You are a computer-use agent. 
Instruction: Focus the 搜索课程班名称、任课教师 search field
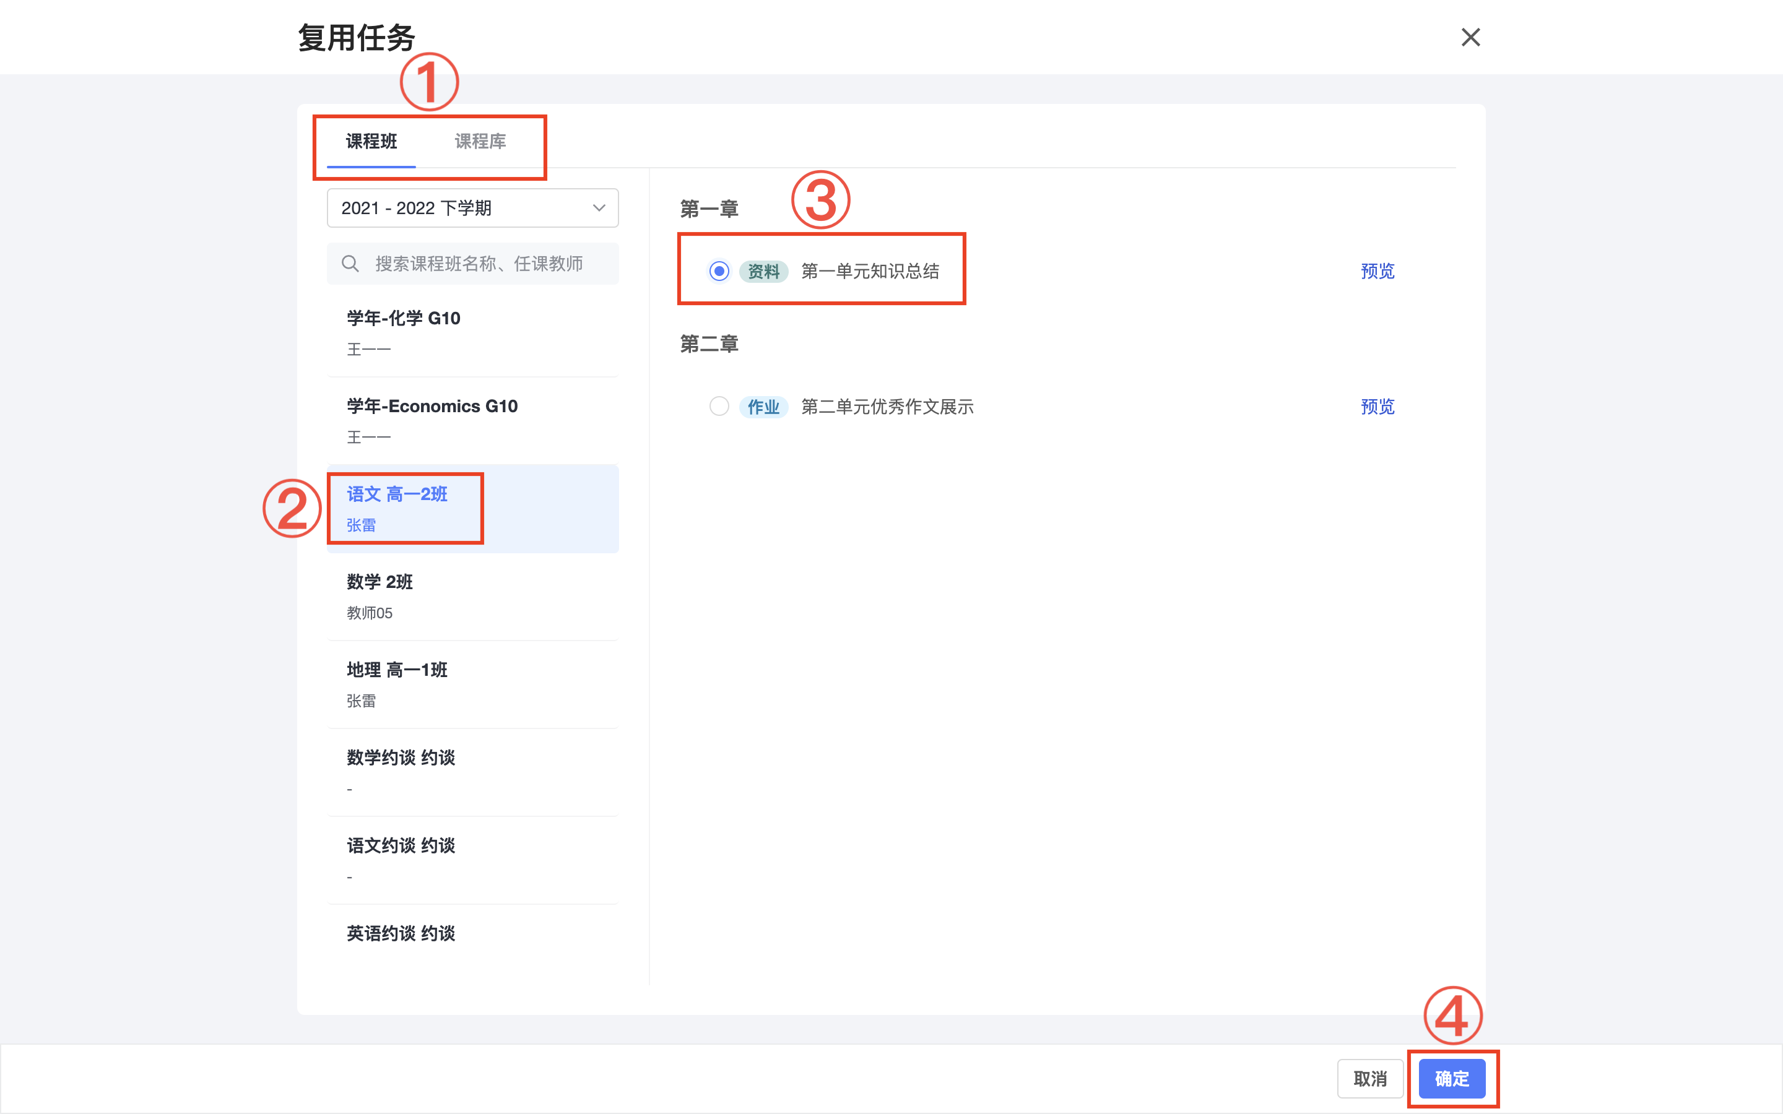click(472, 264)
